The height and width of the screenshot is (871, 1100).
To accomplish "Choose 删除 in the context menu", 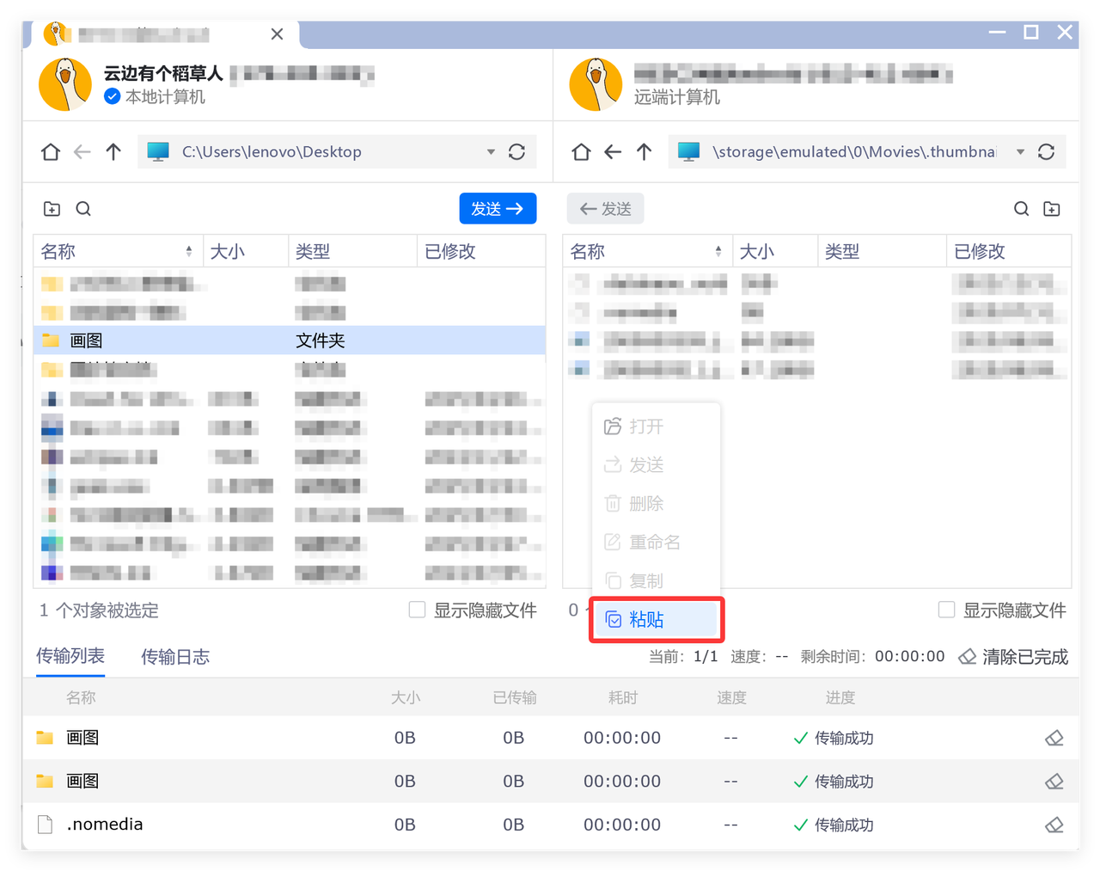I will pos(656,504).
